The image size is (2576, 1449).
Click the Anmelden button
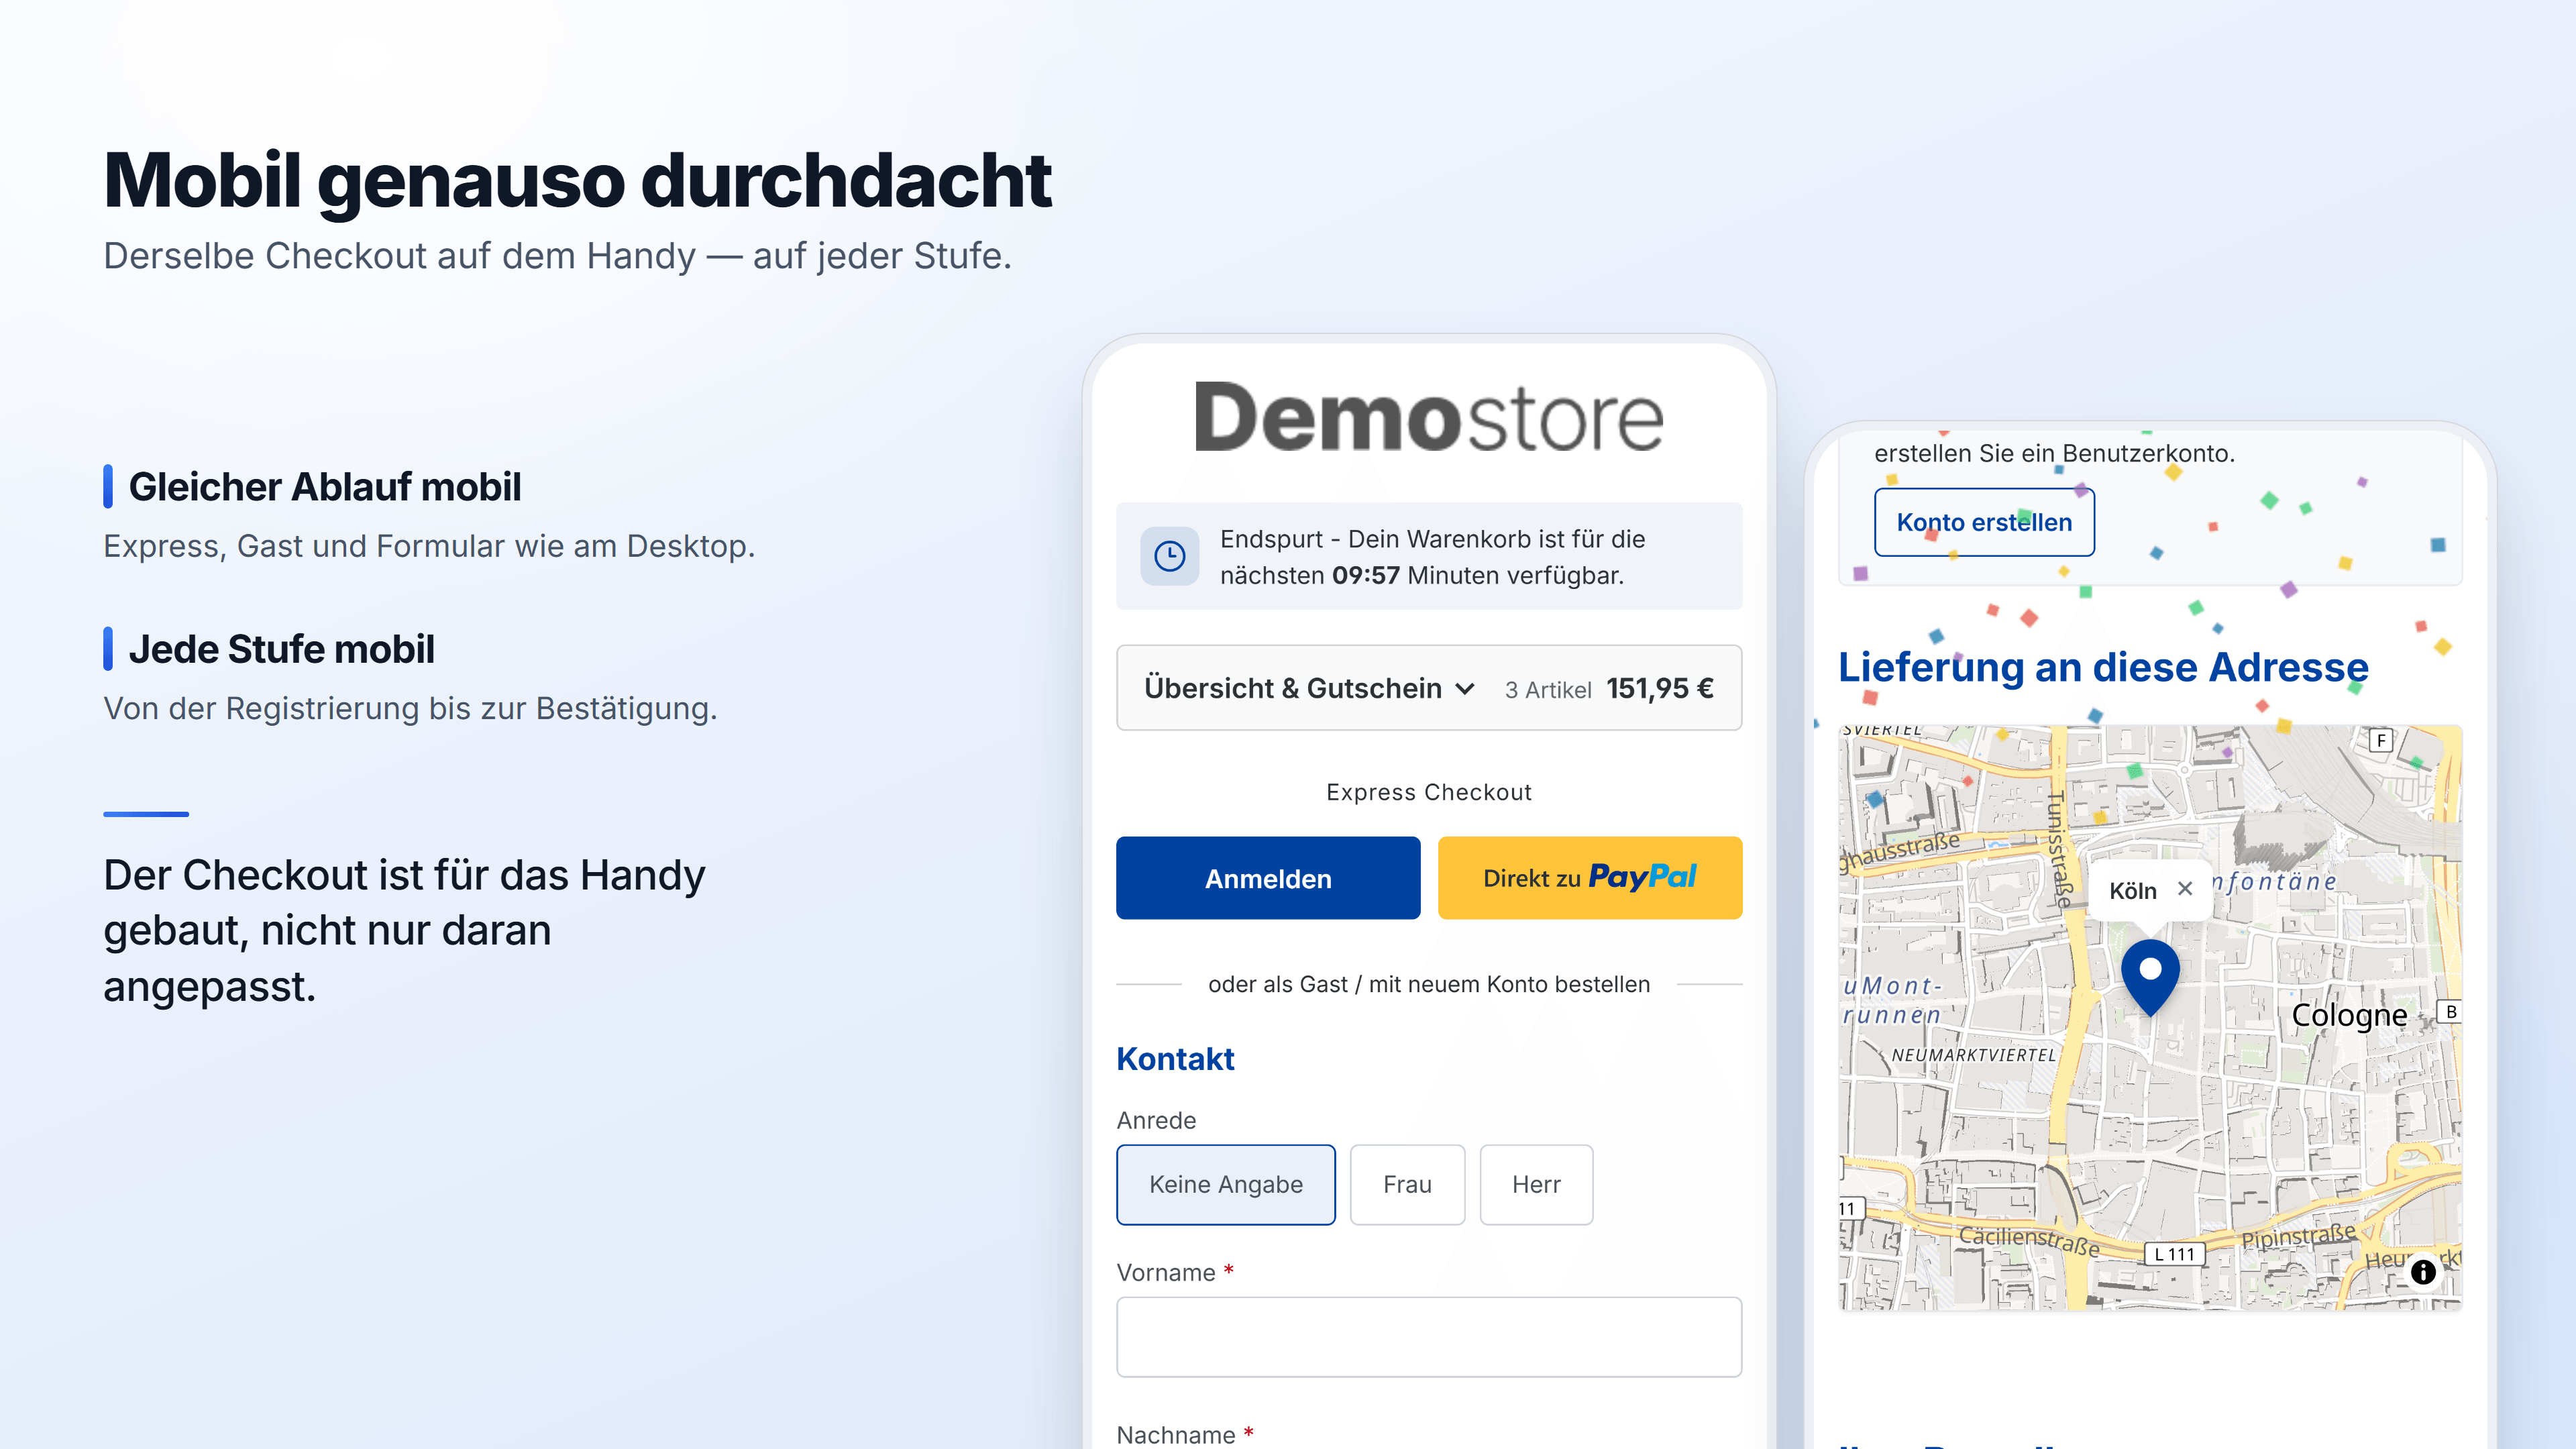coord(1268,878)
